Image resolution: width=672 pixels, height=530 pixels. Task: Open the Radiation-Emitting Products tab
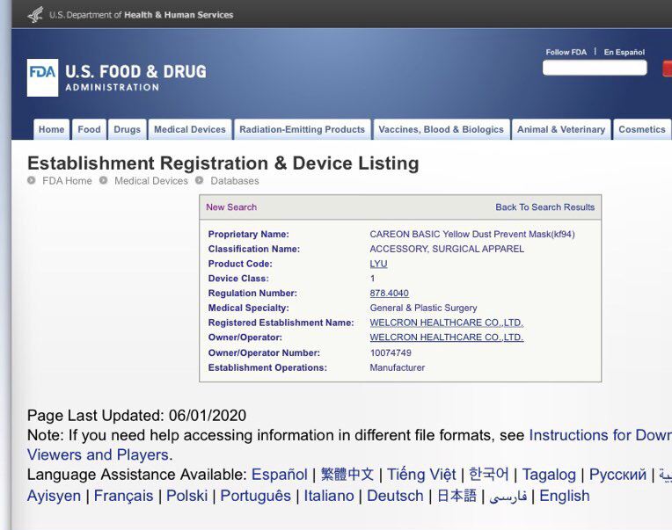click(x=303, y=129)
